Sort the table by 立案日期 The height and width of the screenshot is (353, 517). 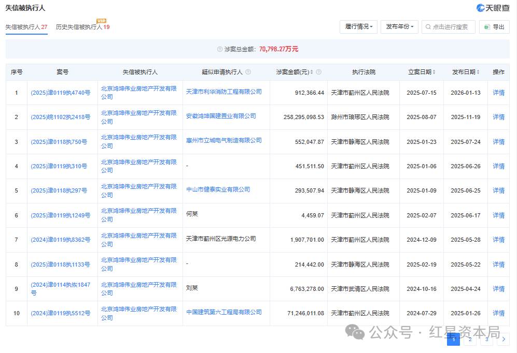coord(421,72)
